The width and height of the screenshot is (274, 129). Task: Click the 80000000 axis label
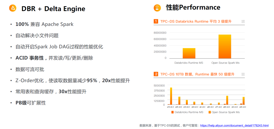click(x=160, y=33)
